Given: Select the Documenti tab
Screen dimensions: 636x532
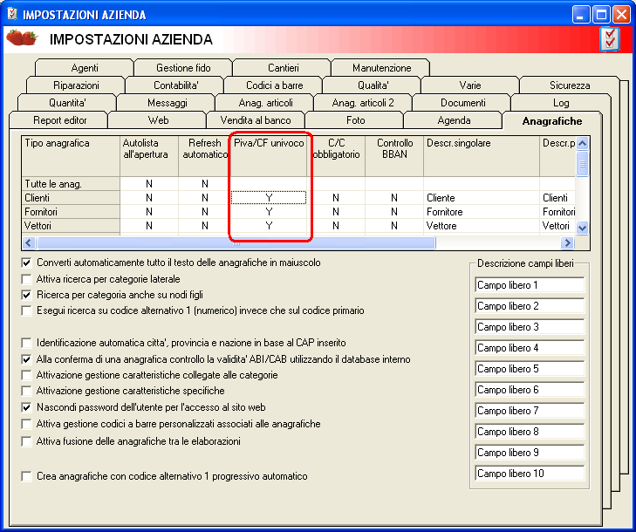Looking at the screenshot, I should [462, 103].
